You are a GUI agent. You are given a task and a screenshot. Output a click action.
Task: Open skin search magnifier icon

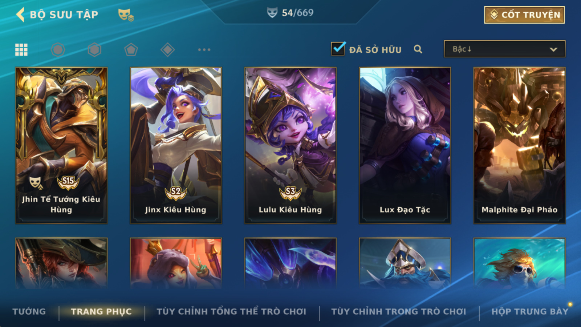[418, 49]
